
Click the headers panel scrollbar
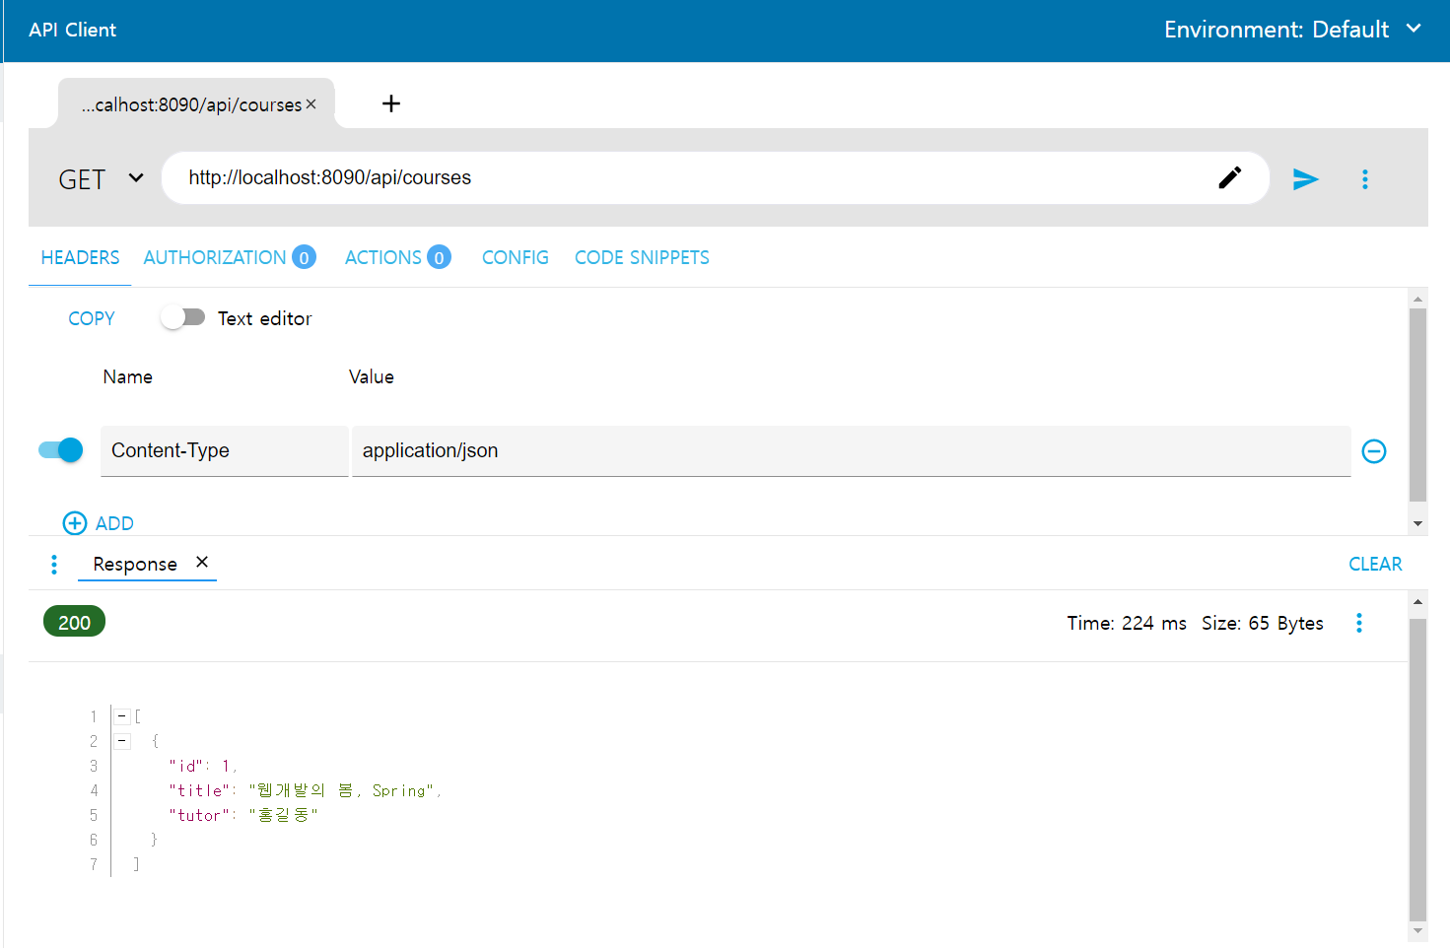pos(1417,404)
